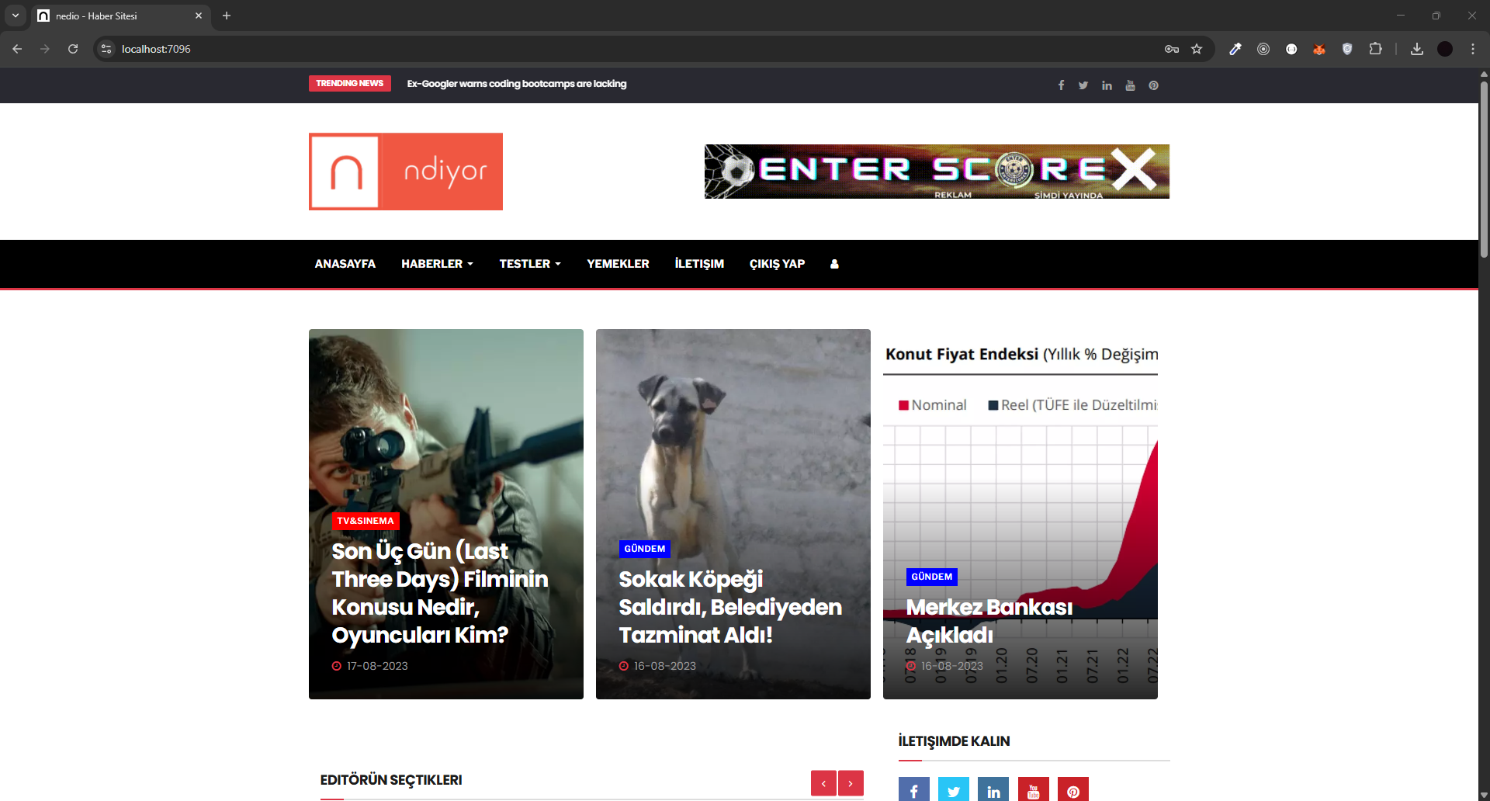The width and height of the screenshot is (1490, 801).
Task: Click the LinkedIn icon in top bar
Action: click(x=1107, y=85)
